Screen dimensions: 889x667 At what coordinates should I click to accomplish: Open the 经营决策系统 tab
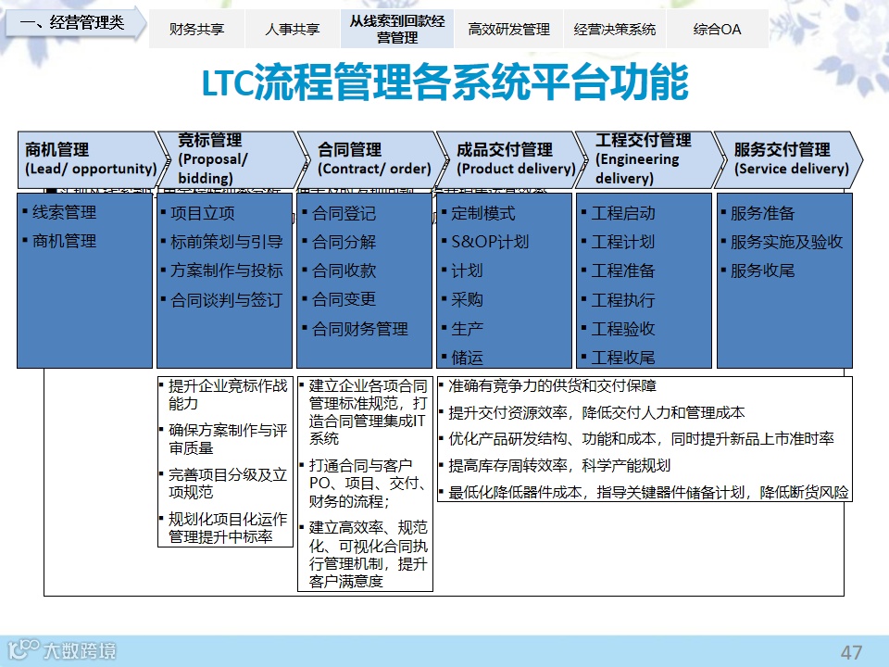click(615, 29)
